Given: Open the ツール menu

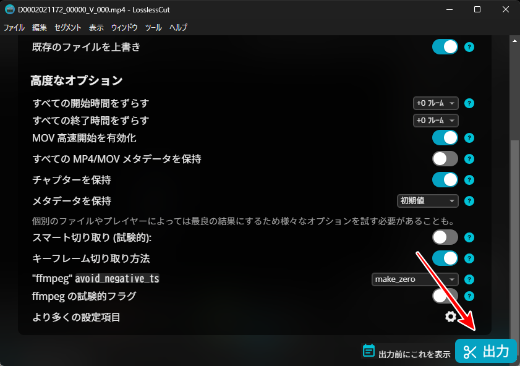Looking at the screenshot, I should [x=153, y=28].
